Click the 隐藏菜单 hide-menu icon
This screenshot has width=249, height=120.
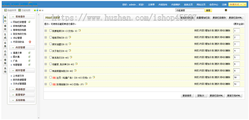coord(6,10)
